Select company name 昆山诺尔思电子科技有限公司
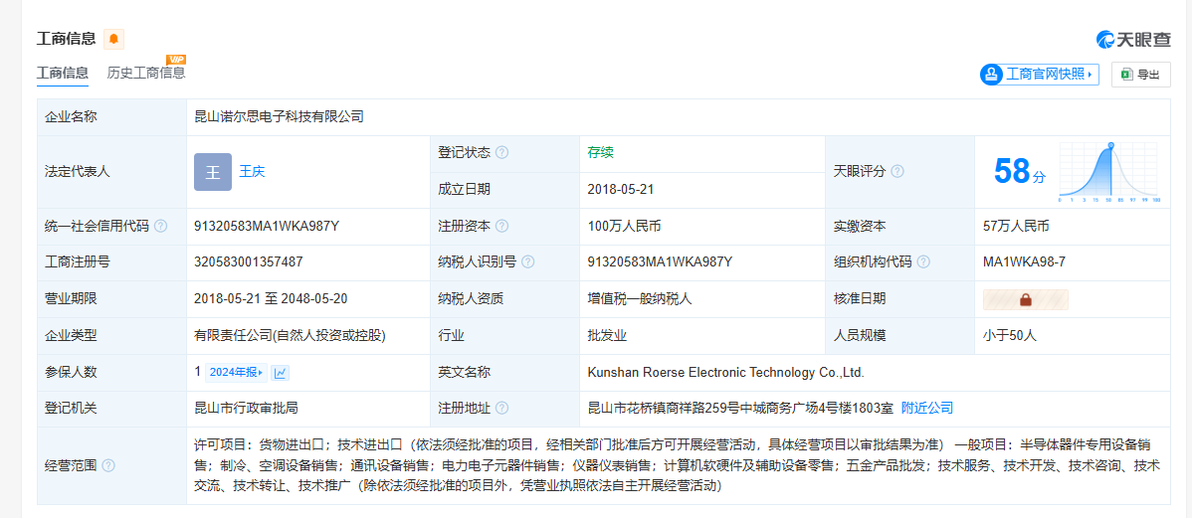This screenshot has height=518, width=1192. coord(279,117)
